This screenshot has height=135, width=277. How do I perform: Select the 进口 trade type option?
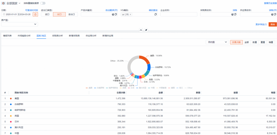[47, 14]
